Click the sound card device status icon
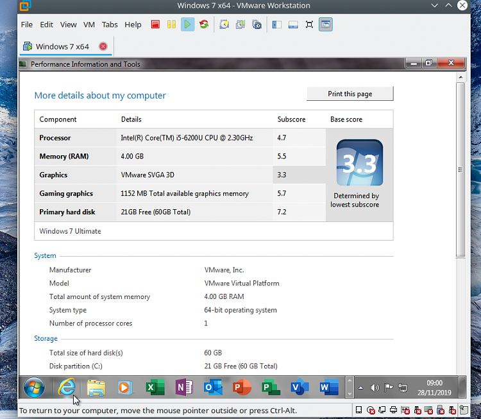The image size is (481, 419). [x=405, y=410]
